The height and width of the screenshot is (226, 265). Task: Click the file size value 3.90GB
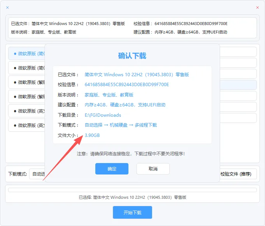click(x=92, y=135)
